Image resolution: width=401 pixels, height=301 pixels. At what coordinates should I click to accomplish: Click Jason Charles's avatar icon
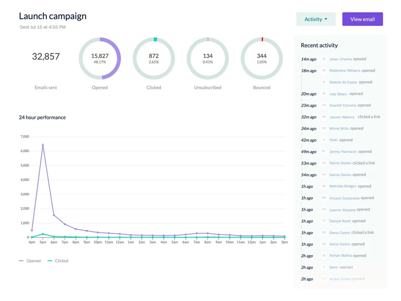[324, 59]
